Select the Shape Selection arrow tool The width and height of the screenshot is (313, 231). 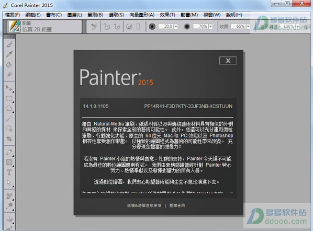click(9, 182)
